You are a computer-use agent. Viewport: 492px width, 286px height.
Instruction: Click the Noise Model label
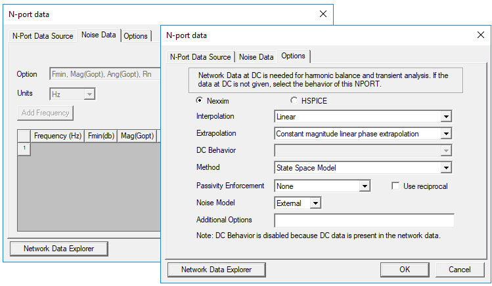[x=215, y=203]
